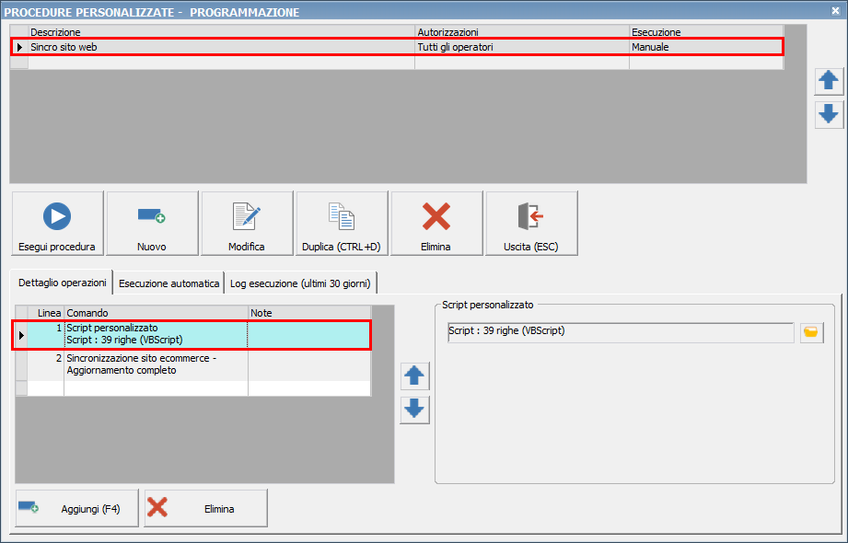Switch to Esecuzione automatica tab

pyautogui.click(x=169, y=283)
